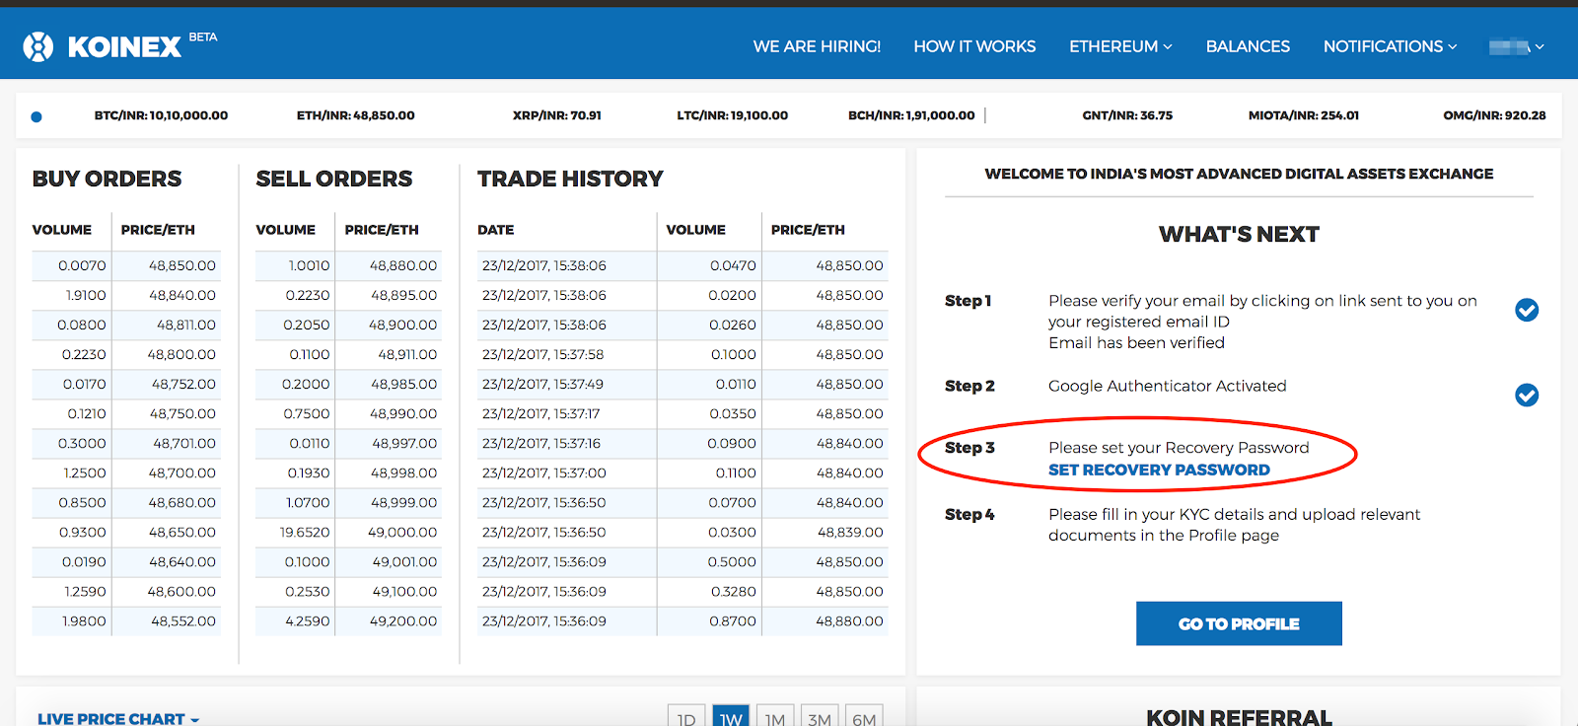Click trade dated 23/12/2017, 15:37:16

[x=541, y=443]
